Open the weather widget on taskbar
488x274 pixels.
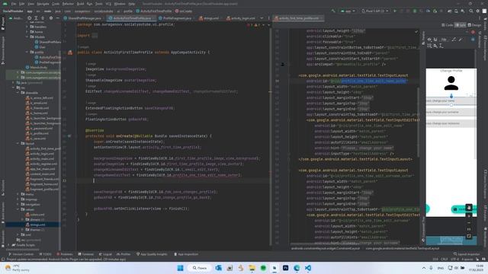pyautogui.click(x=18, y=268)
